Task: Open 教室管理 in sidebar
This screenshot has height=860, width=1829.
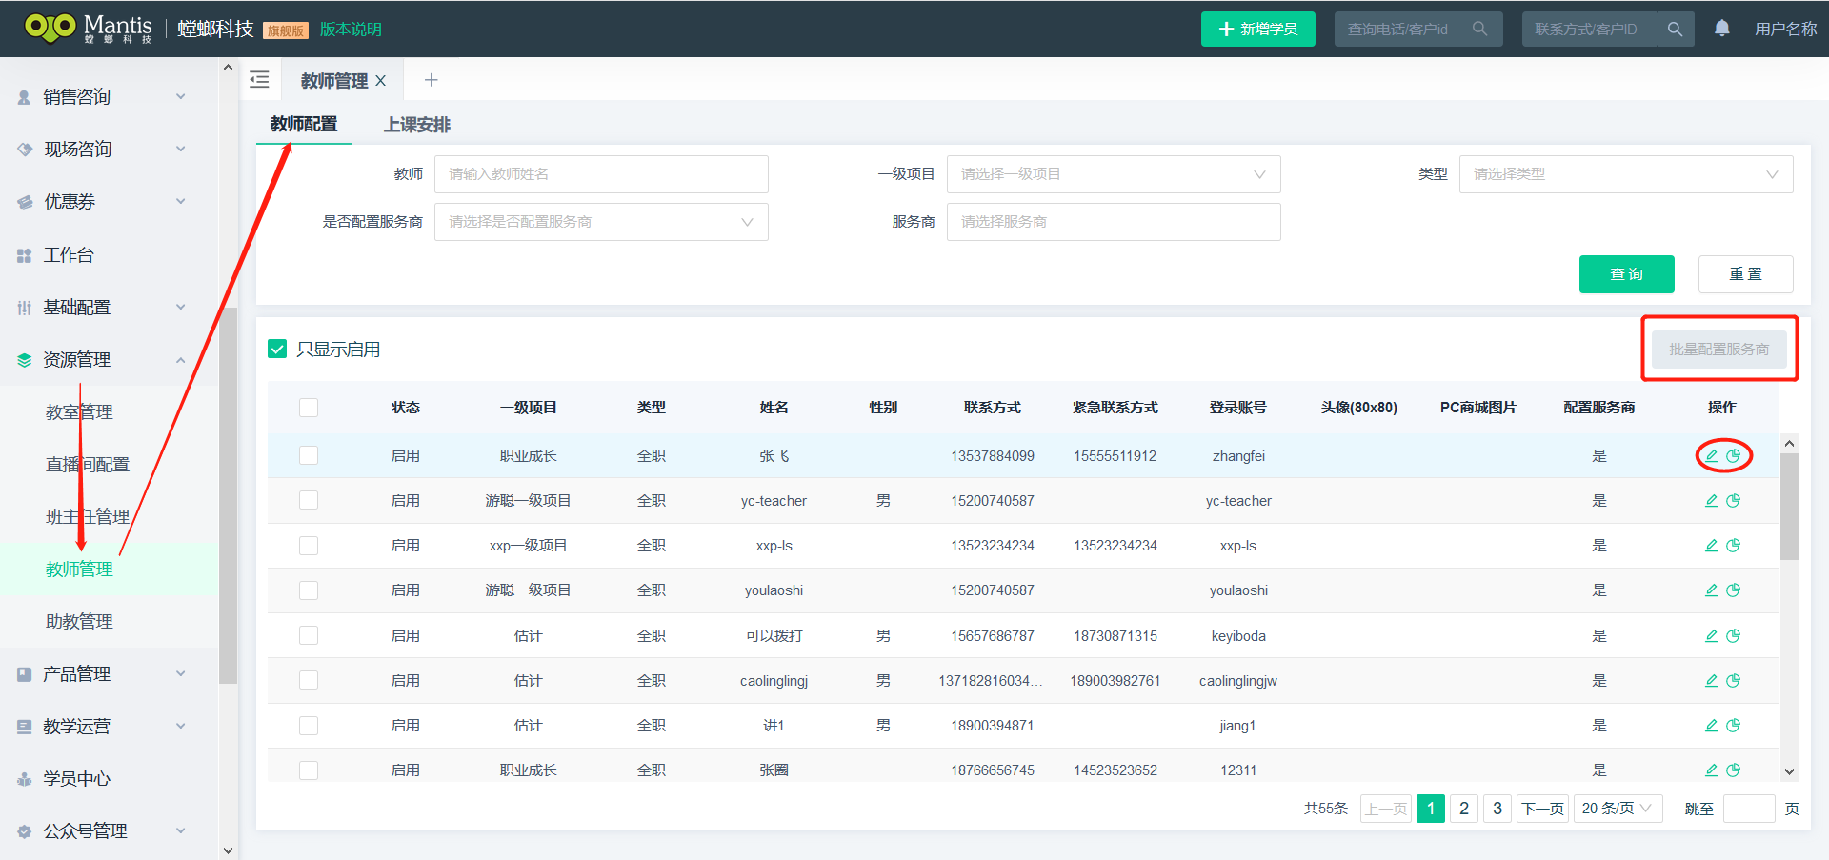Action: pyautogui.click(x=79, y=412)
